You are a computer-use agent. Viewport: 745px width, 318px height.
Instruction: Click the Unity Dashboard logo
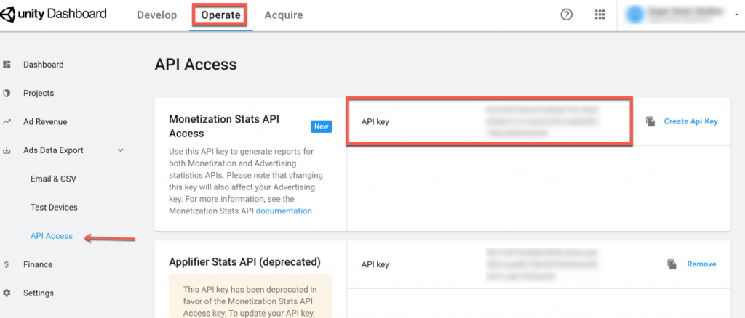pos(53,15)
